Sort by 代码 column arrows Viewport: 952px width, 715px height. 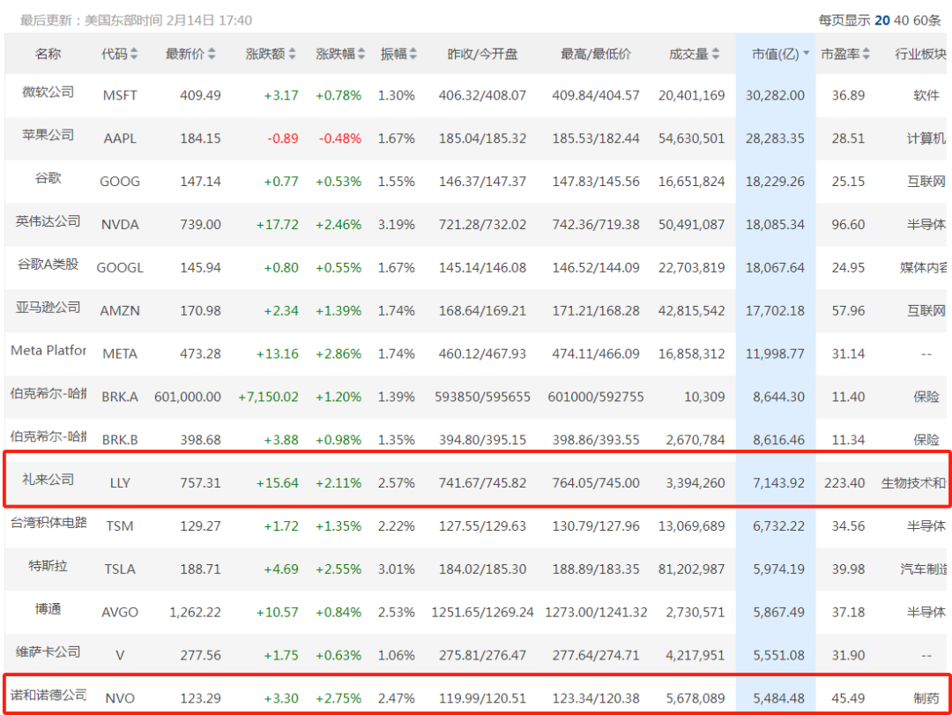134,54
